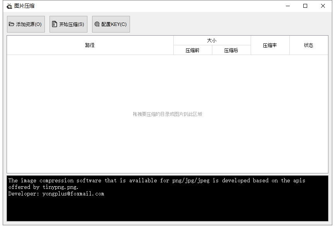Image resolution: width=335 pixels, height=228 pixels.
Task: Open 配置KEY(C) configuration button
Action: pos(111,24)
